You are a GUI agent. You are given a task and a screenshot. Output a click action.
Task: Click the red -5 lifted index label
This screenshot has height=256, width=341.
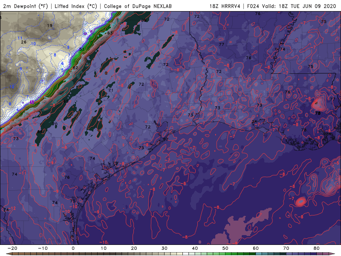(336, 163)
